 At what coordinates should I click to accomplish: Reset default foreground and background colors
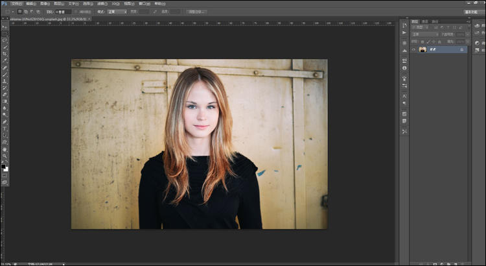pyautogui.click(x=2, y=162)
